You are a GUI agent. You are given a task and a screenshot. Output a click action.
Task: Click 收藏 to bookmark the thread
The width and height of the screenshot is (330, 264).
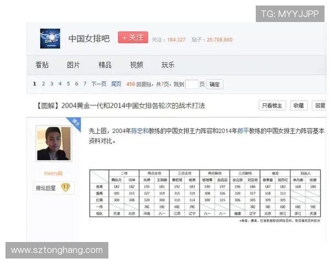[298, 106]
